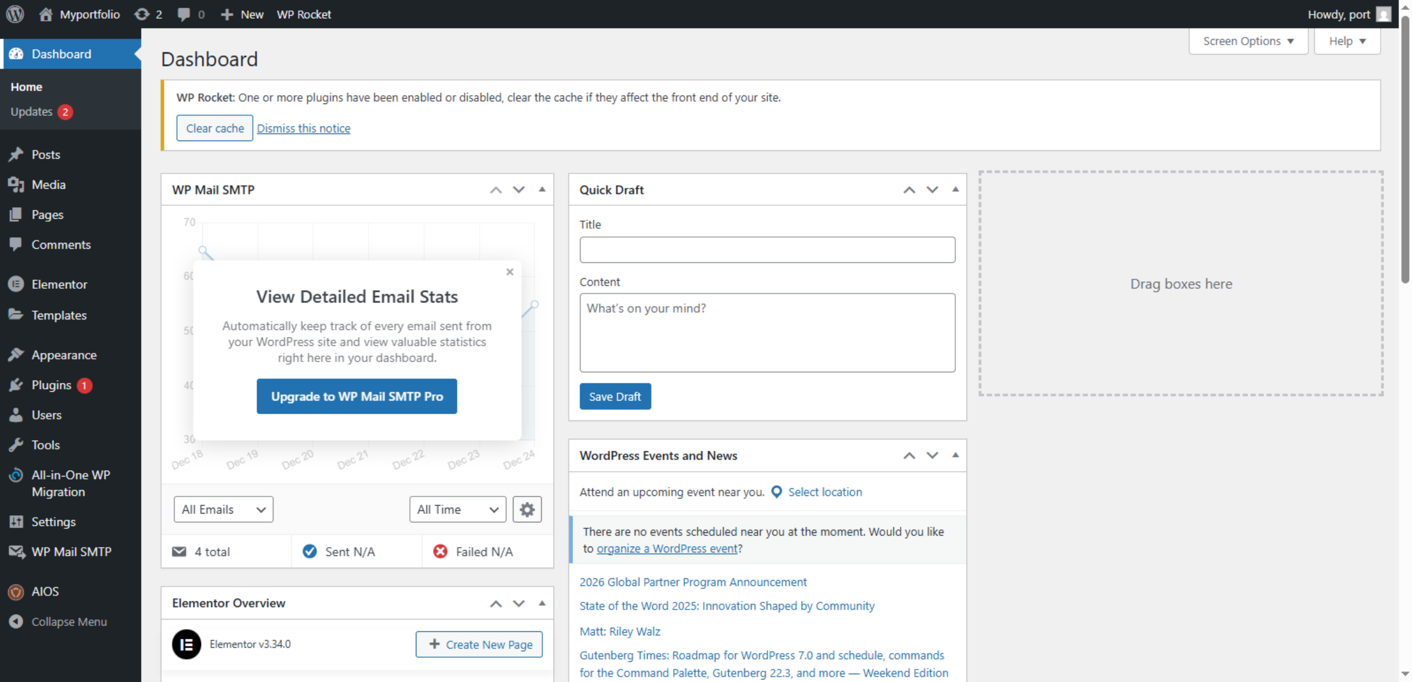Collapse the admin sidebar menu
Image resolution: width=1412 pixels, height=682 pixels.
point(16,621)
